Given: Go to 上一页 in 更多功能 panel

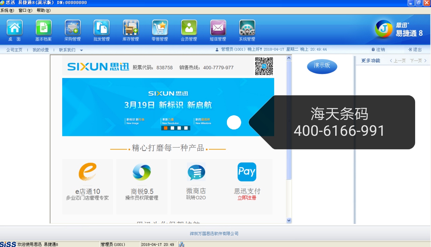Looking at the screenshot, I should click(x=398, y=61).
